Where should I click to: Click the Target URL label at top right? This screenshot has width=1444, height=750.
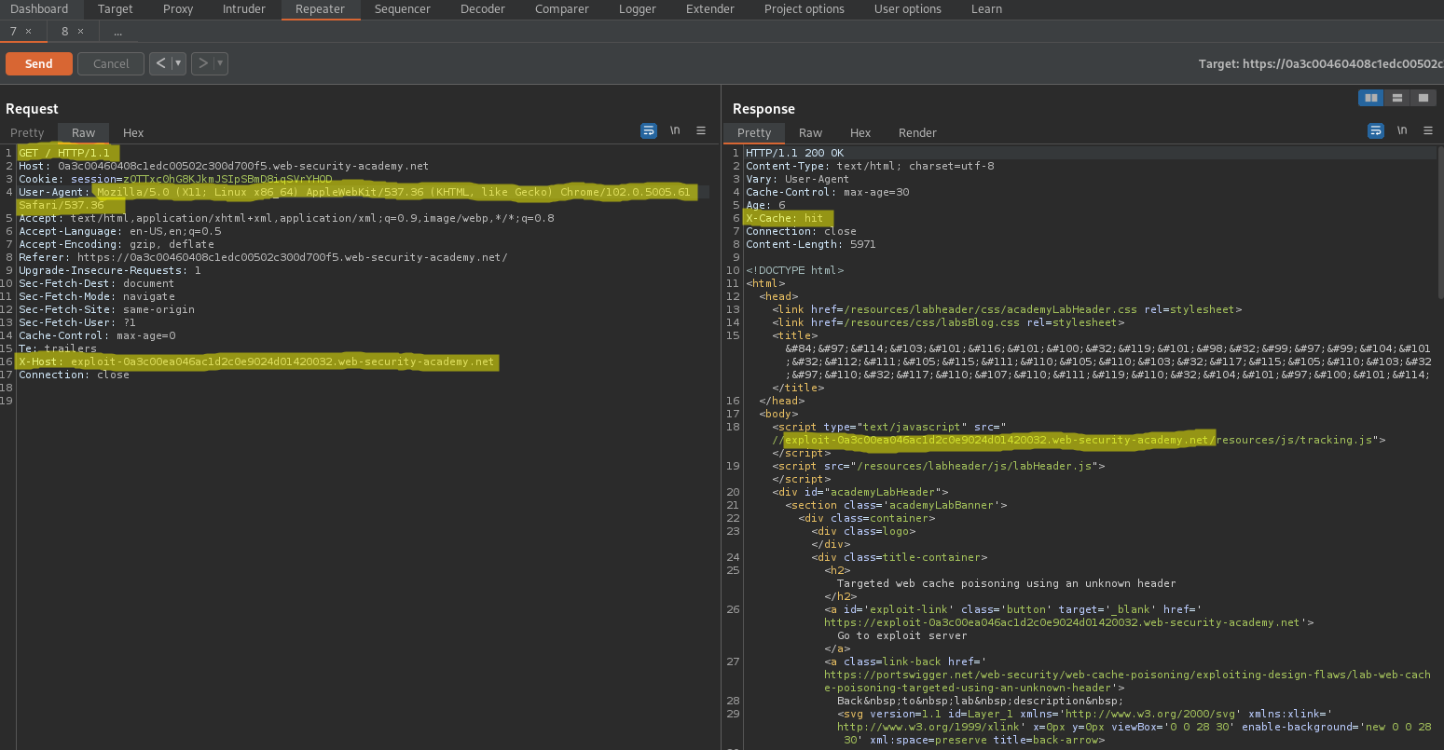[x=1321, y=64]
